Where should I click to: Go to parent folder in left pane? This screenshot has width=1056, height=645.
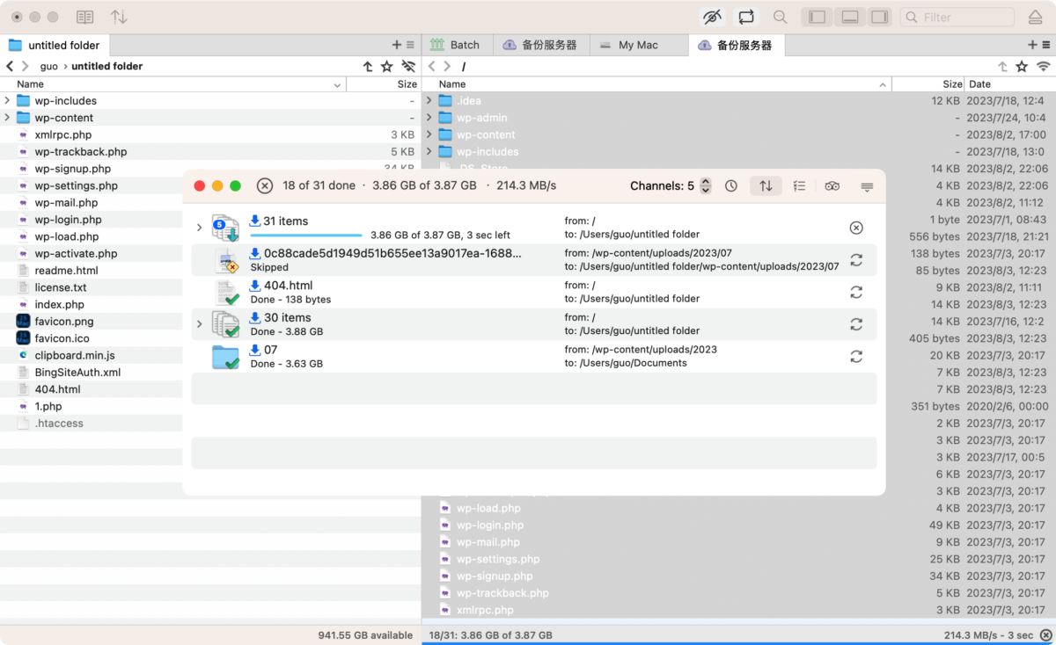368,66
